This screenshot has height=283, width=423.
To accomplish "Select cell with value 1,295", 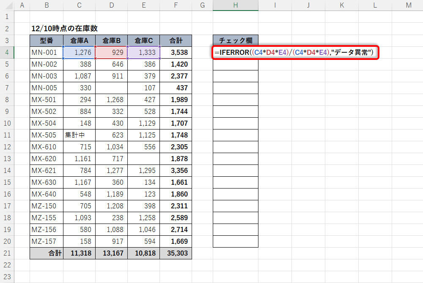I will [144, 170].
